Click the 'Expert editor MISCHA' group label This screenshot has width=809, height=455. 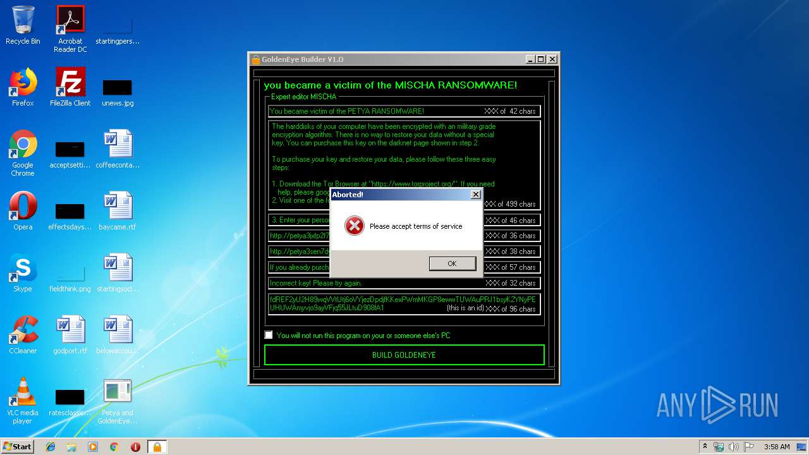pyautogui.click(x=303, y=97)
